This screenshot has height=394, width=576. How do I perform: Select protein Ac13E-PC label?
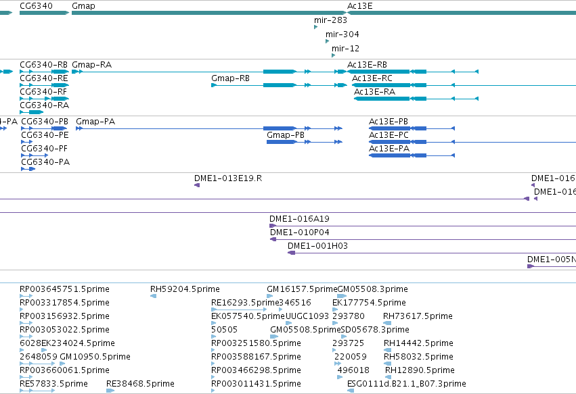389,135
